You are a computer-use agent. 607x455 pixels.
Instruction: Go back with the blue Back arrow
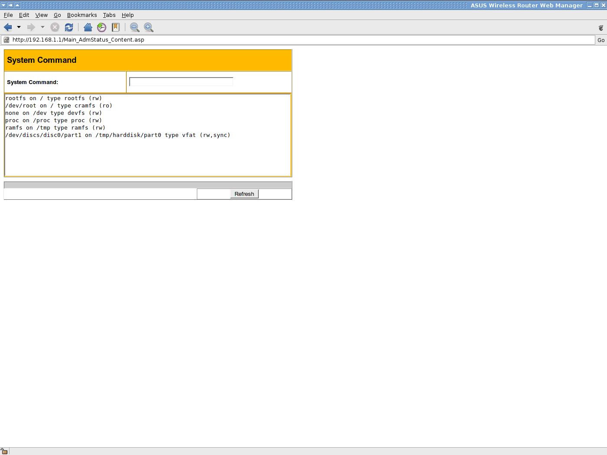8,27
